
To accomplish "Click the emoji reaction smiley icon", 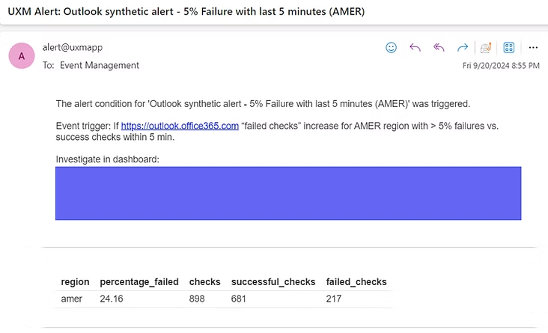I will (x=391, y=47).
